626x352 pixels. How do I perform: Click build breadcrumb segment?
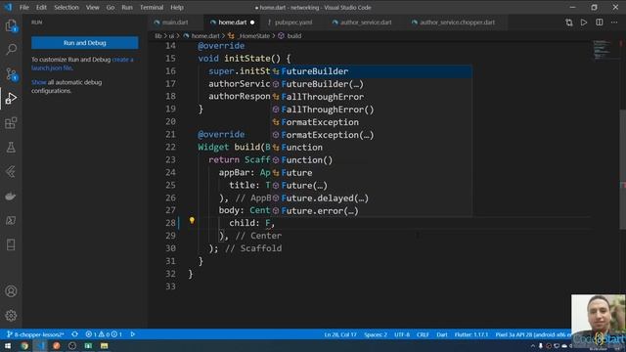(294, 36)
